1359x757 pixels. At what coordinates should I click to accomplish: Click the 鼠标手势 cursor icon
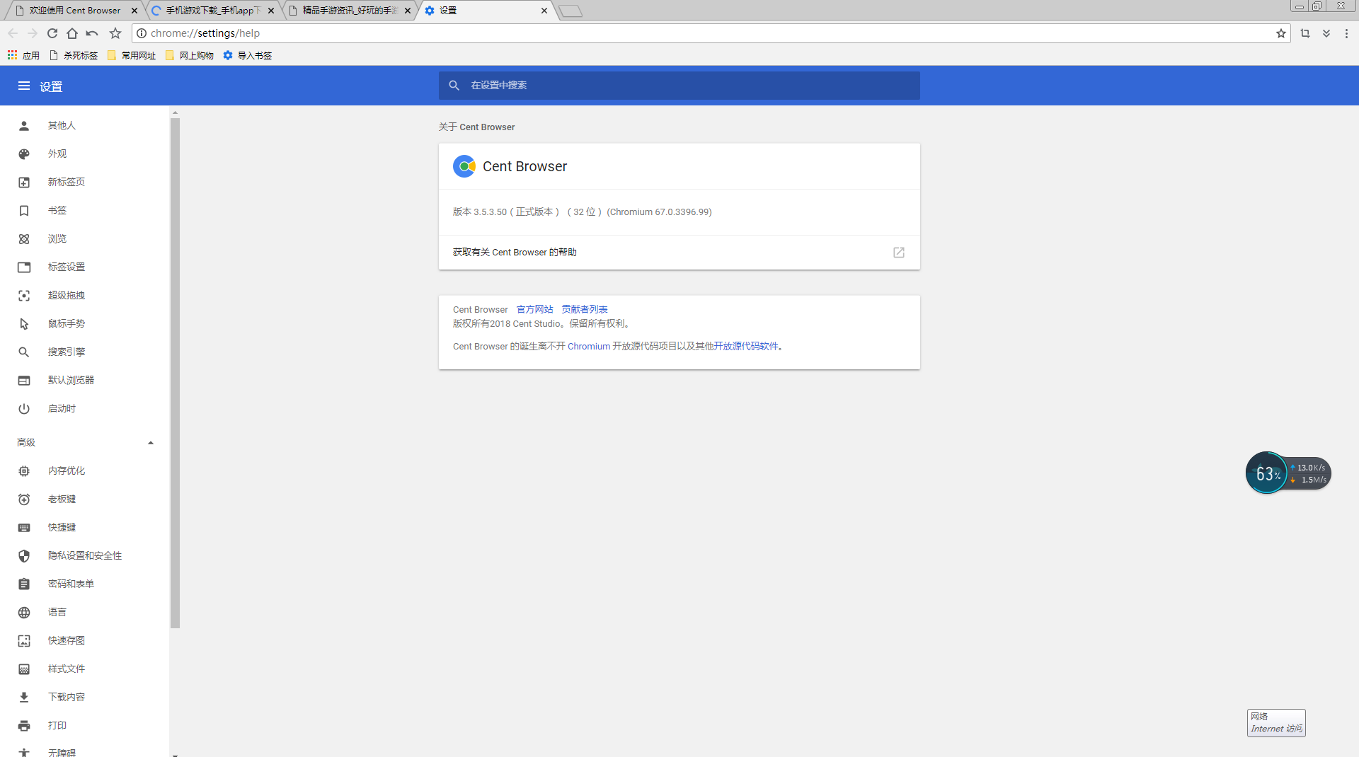[24, 323]
